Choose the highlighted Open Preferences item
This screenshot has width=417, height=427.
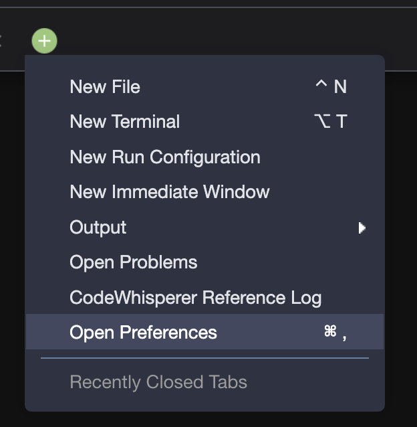(x=204, y=332)
